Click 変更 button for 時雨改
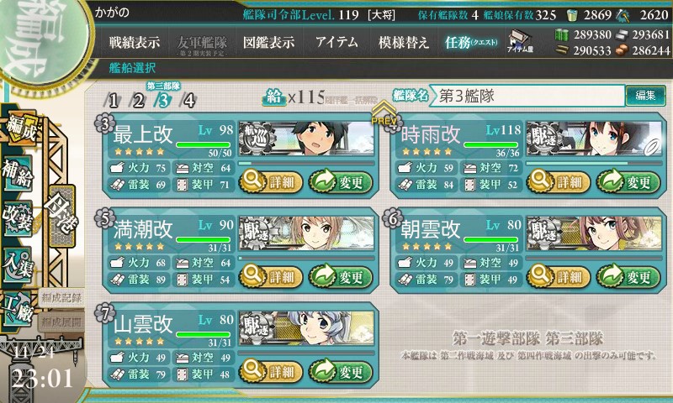The height and width of the screenshot is (403, 673). (x=628, y=182)
